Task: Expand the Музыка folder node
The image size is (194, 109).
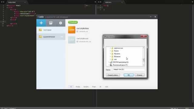Action: pos(110,54)
